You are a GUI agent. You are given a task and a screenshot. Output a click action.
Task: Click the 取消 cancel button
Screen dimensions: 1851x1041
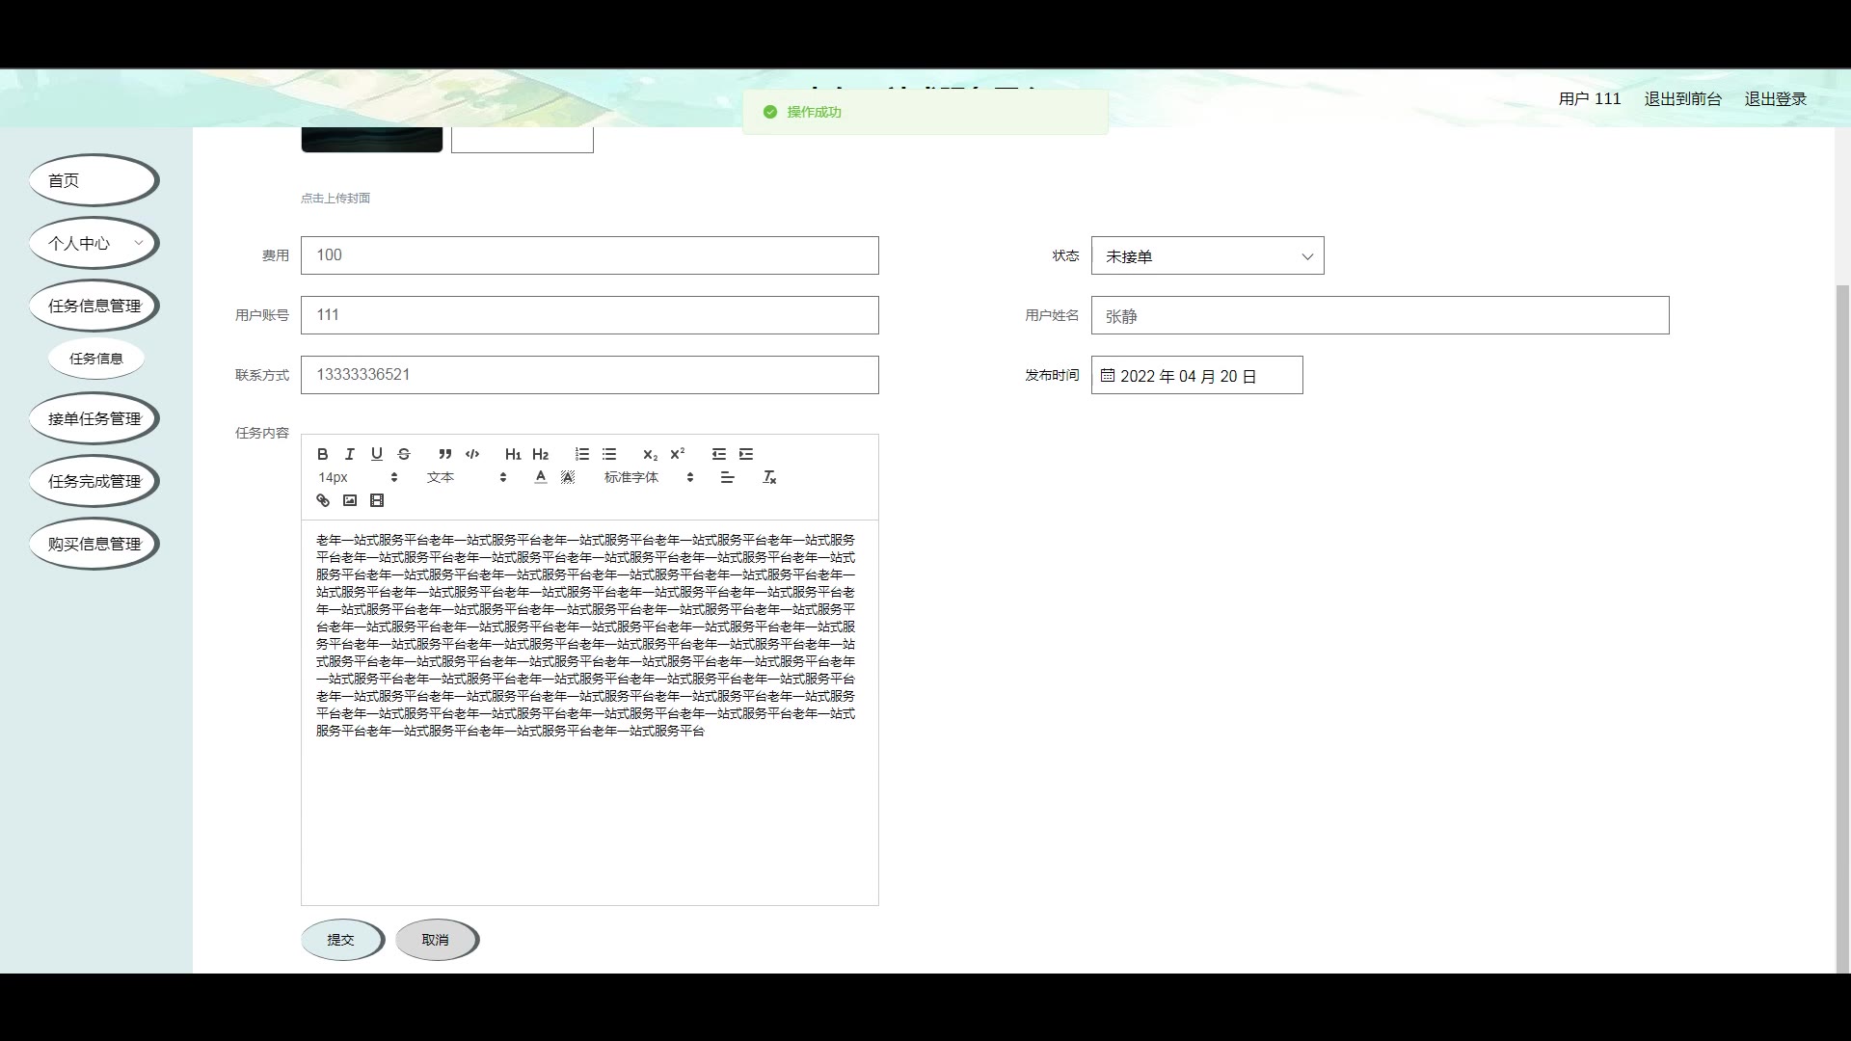pyautogui.click(x=437, y=940)
